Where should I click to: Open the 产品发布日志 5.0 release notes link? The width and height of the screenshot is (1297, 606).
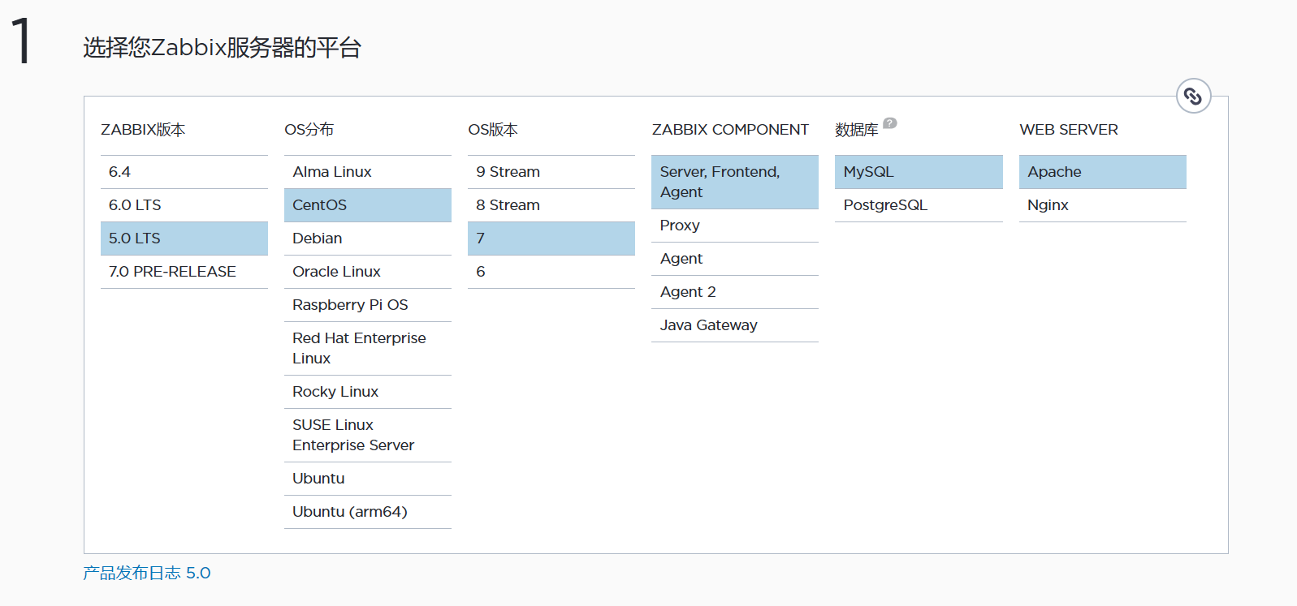click(x=147, y=573)
